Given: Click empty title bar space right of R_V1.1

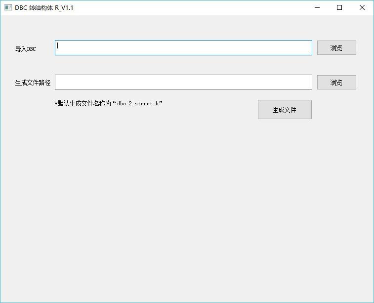Looking at the screenshot, I should [x=198, y=7].
